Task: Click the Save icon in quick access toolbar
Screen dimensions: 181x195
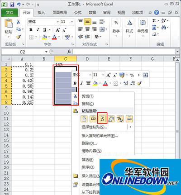Action: (x=12, y=5)
